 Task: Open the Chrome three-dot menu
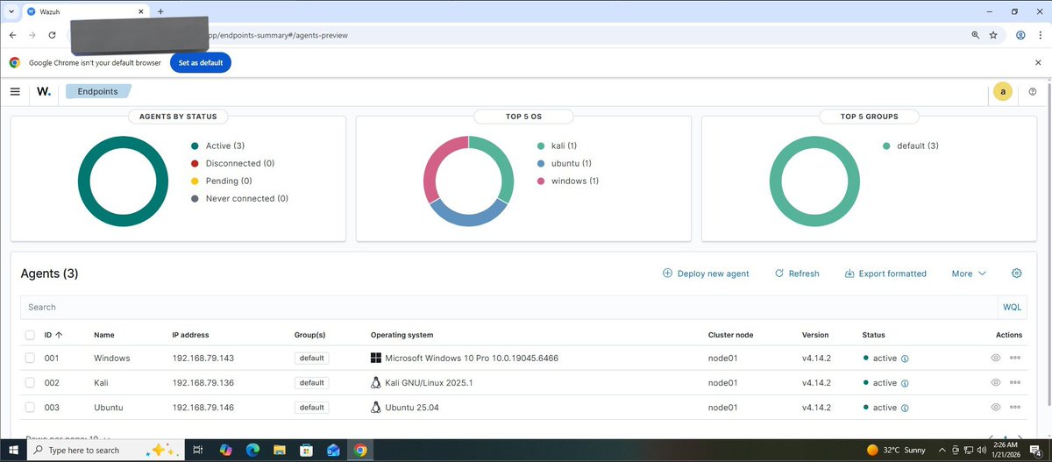pos(1039,35)
